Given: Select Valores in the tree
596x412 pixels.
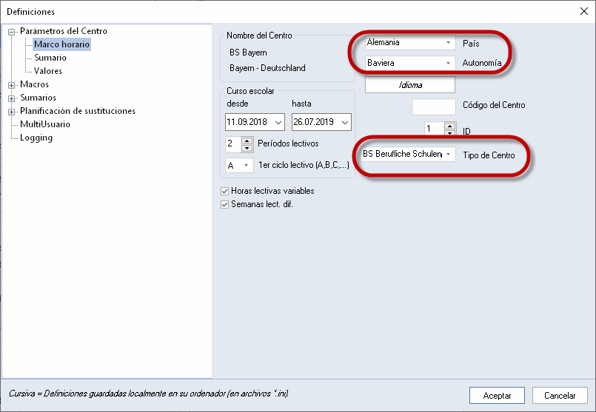Looking at the screenshot, I should [x=48, y=71].
